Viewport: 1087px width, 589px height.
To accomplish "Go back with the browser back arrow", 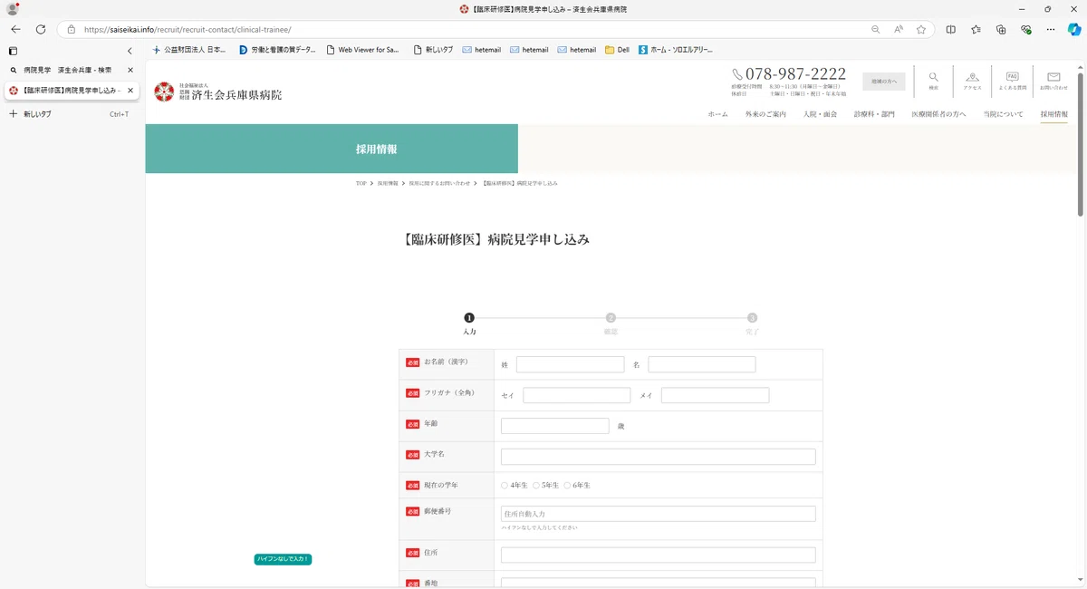I will click(15, 29).
